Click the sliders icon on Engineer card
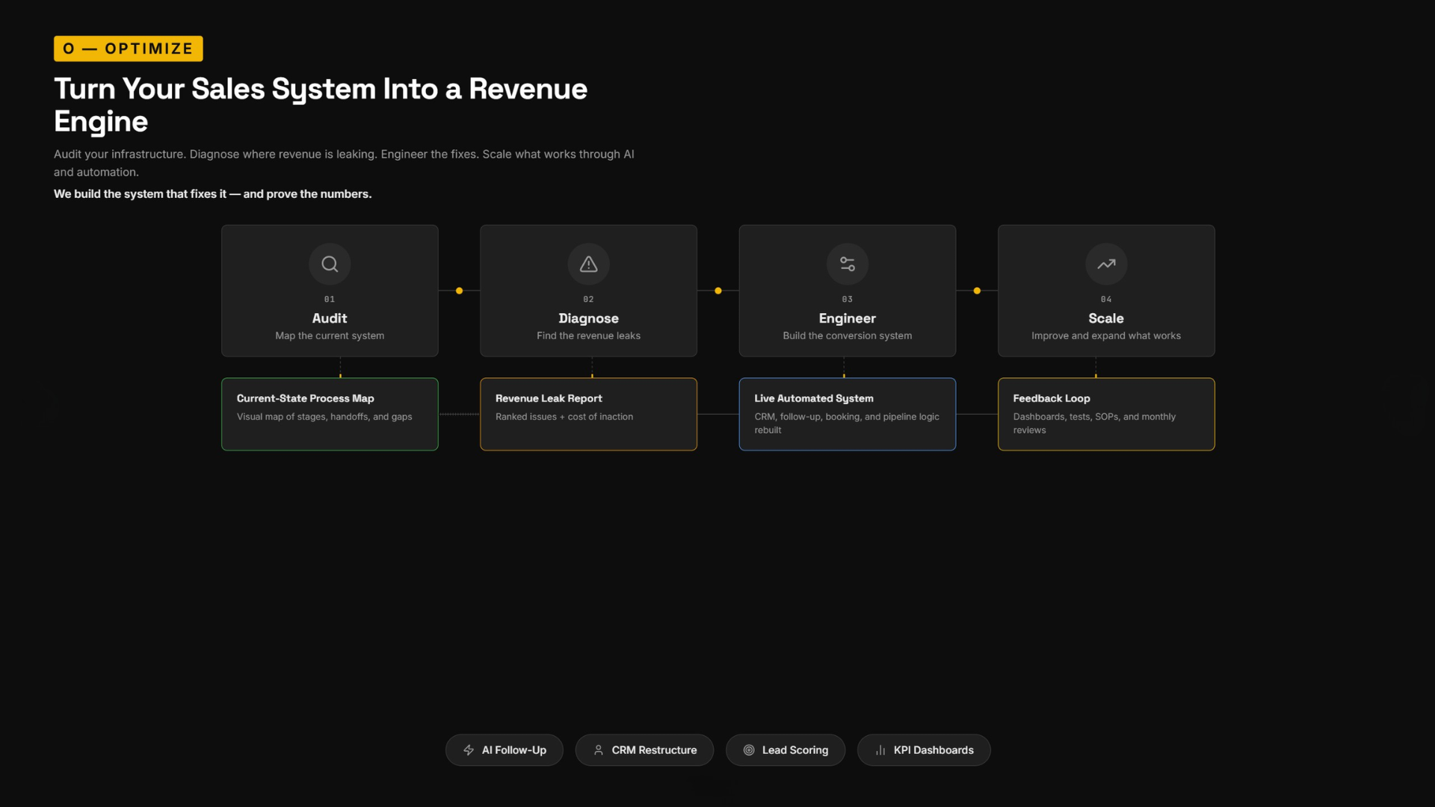 tap(848, 264)
